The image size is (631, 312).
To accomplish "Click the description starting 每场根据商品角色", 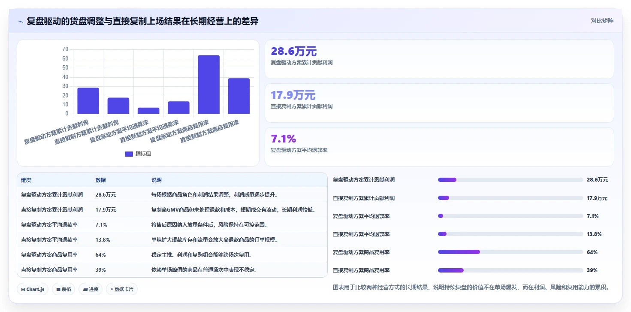I will (x=215, y=195).
